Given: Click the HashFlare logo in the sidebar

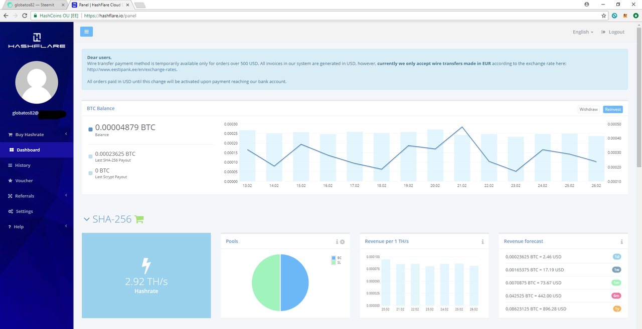Looking at the screenshot, I should pos(37,41).
